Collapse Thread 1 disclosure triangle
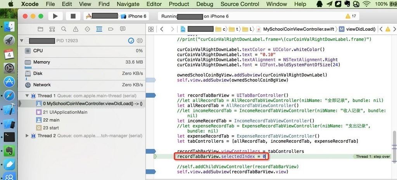Screen dimensions: 397x180 point(27,96)
